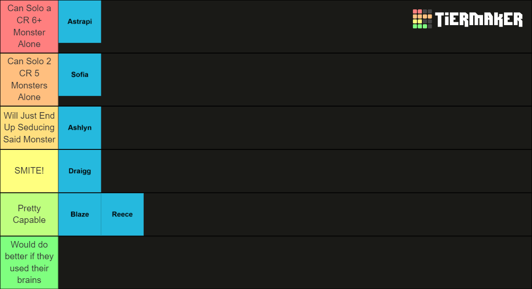532x289 pixels.
Task: Select the Ashlyn tile
Action: (80, 128)
